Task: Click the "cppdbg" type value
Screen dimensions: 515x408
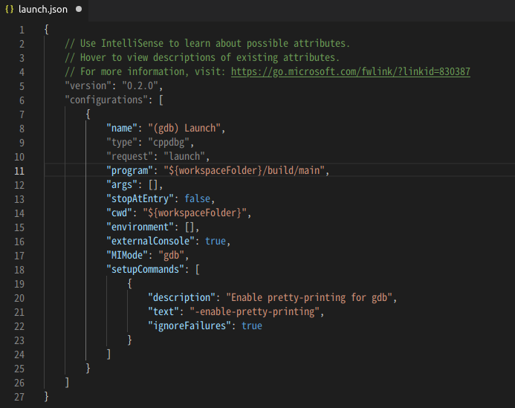Action: [169, 142]
